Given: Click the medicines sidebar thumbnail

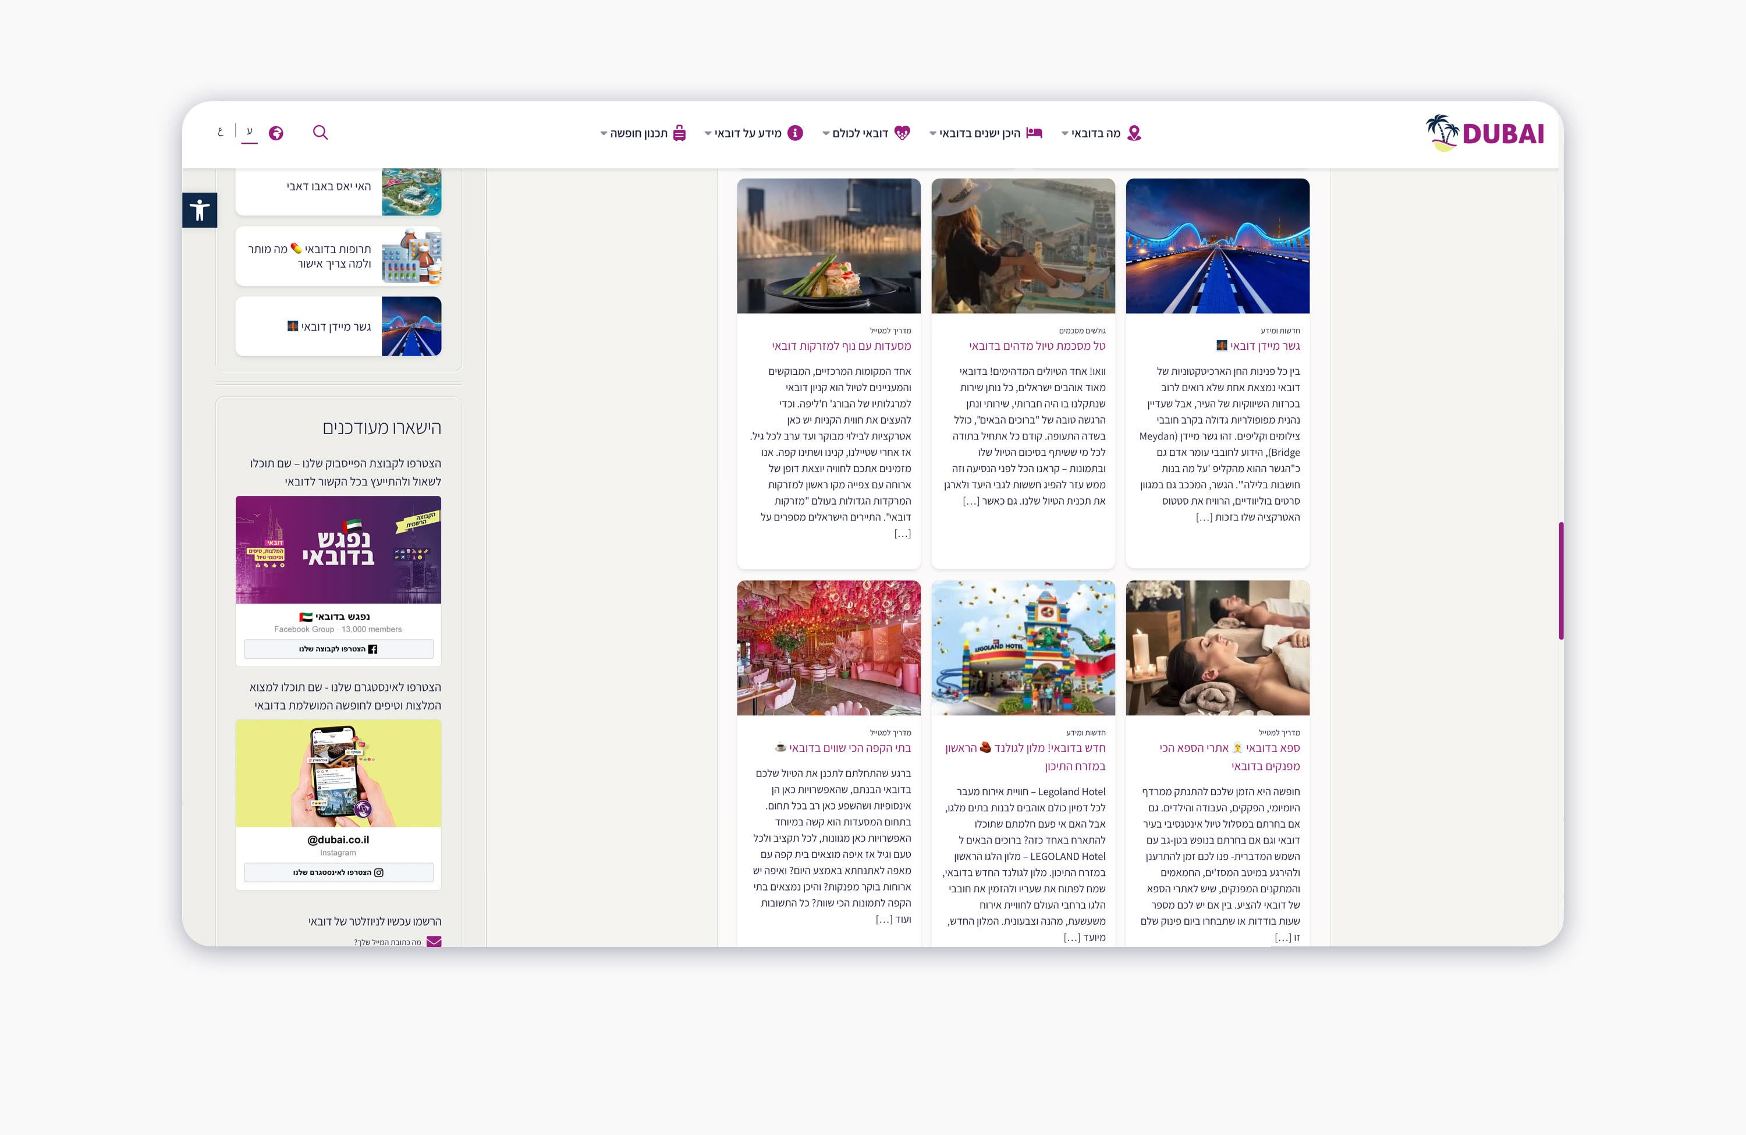Looking at the screenshot, I should [x=411, y=256].
